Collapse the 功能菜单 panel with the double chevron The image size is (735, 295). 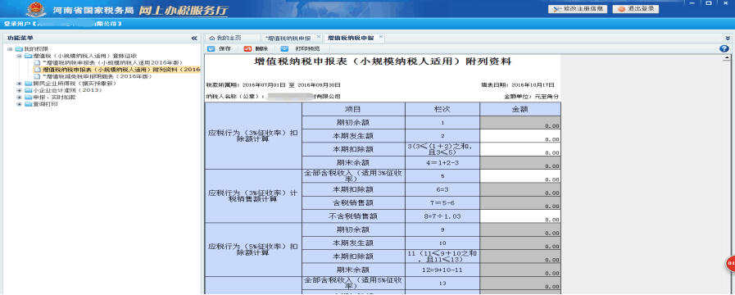194,38
